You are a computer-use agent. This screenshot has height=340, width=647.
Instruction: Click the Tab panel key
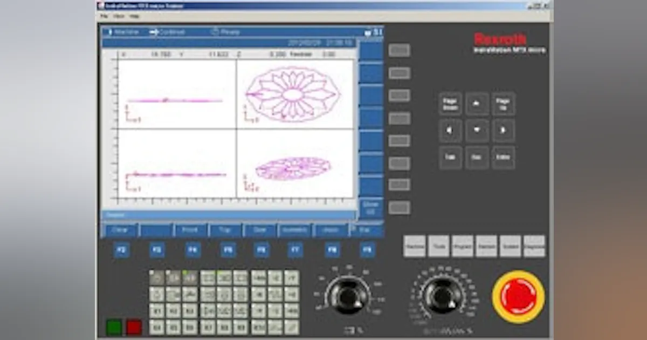[x=450, y=158]
